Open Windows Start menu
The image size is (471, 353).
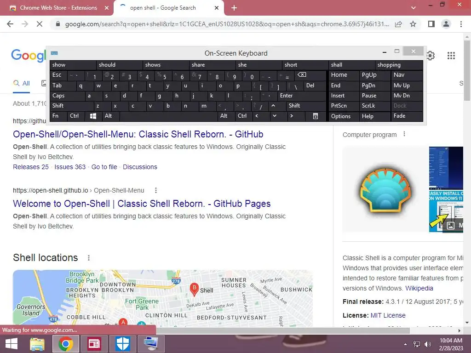pyautogui.click(x=11, y=344)
